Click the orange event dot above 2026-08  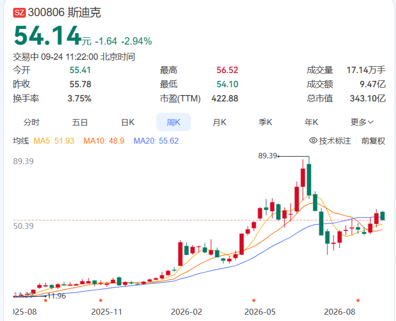click(x=358, y=300)
